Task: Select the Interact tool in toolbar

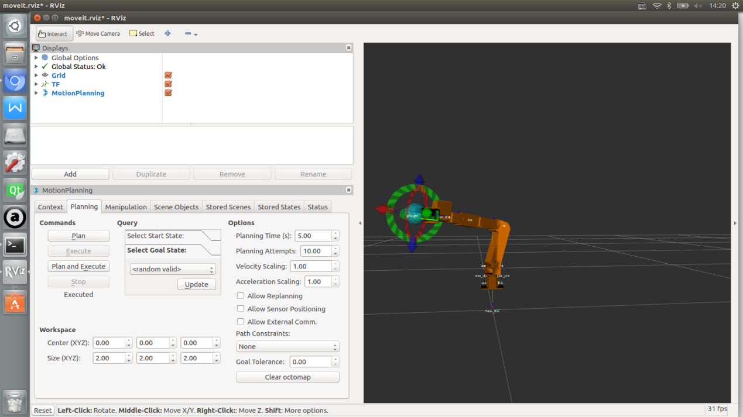Action: coord(54,34)
